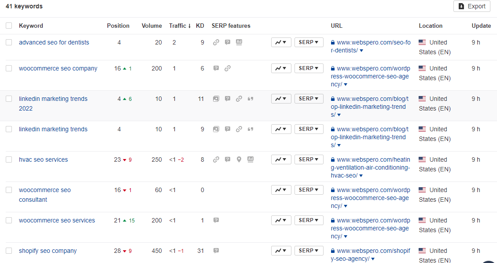Open the chart dropdown for woocommerce seo consultant
497x263 pixels.
point(281,190)
